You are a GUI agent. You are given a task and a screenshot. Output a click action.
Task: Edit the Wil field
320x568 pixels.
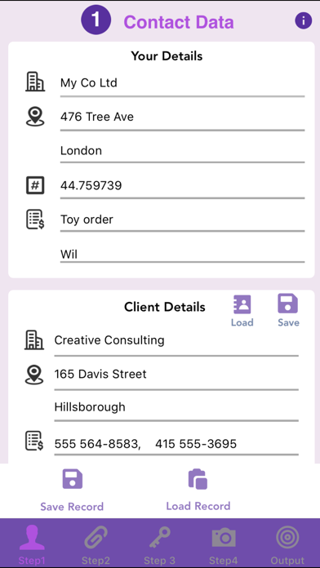coord(182,254)
